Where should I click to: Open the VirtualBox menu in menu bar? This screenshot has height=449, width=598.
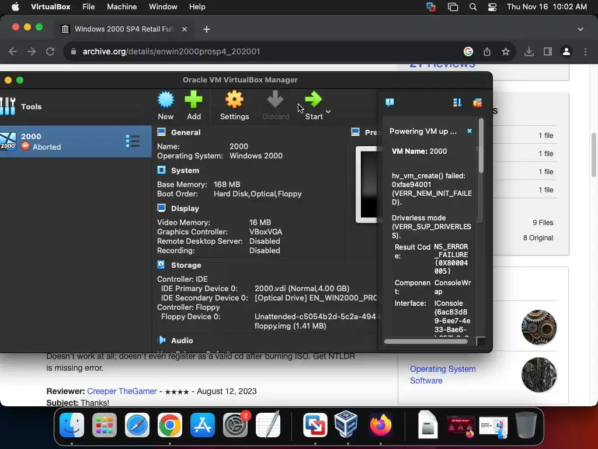[x=50, y=7]
